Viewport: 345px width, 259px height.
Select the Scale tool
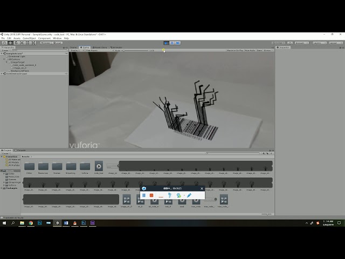tap(22, 43)
